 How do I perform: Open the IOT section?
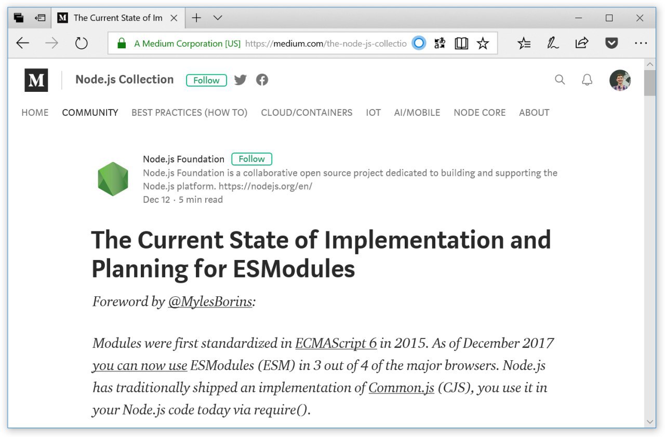point(373,113)
